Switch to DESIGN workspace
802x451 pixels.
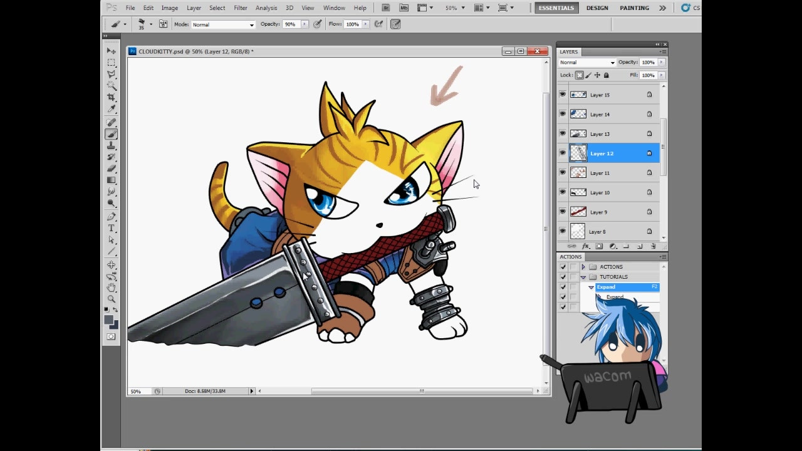tap(597, 8)
